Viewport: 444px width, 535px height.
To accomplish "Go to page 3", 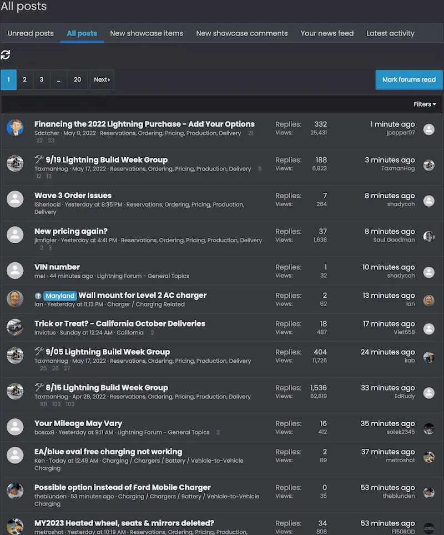I will [x=42, y=79].
